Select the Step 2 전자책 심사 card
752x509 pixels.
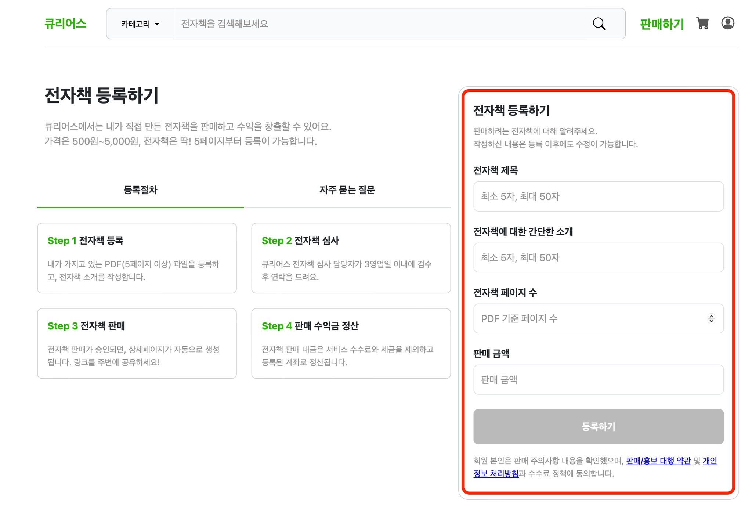click(351, 258)
